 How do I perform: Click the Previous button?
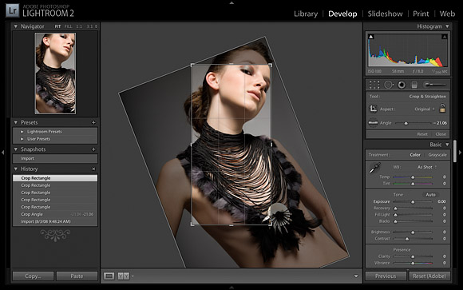click(386, 276)
